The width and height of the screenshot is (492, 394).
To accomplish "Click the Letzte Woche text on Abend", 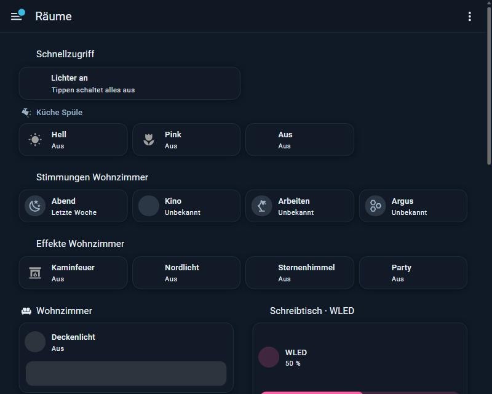I will click(x=74, y=213).
